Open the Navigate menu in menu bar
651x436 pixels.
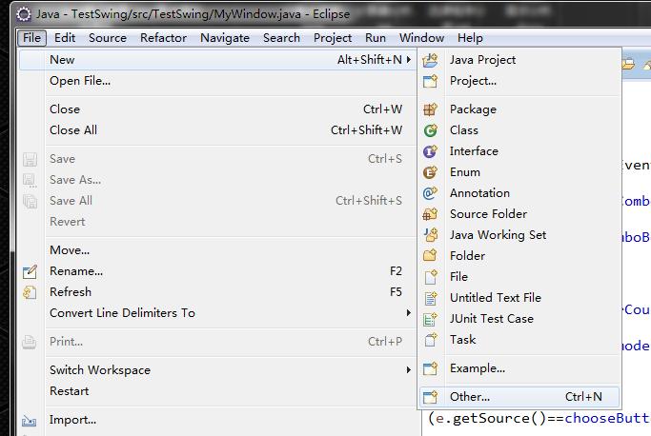[x=224, y=38]
